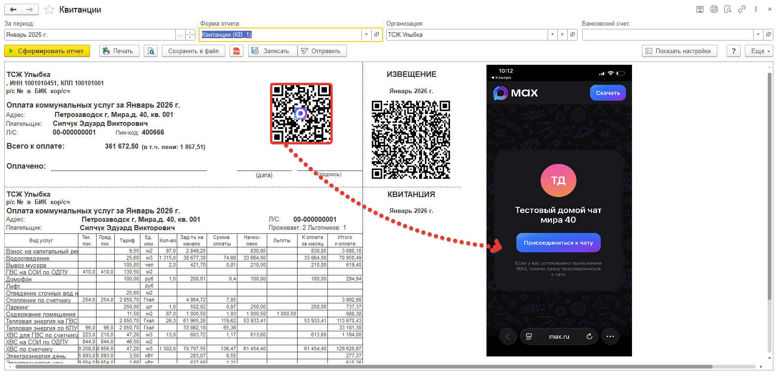
Task: Click the vertical scrollbar of the report
Action: [770, 186]
